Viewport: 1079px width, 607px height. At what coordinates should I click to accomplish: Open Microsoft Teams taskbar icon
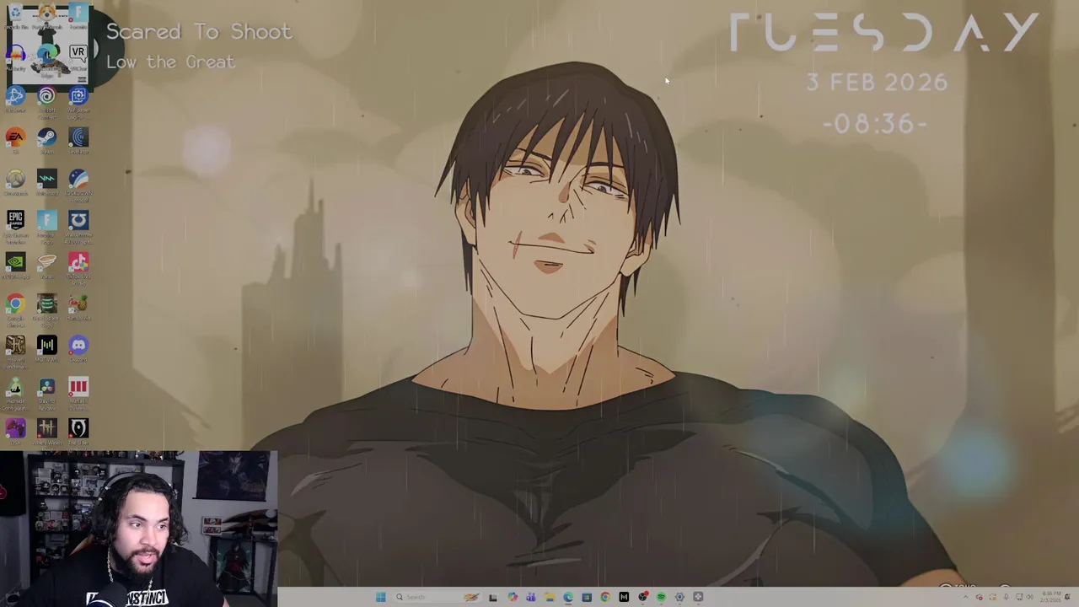tap(531, 597)
